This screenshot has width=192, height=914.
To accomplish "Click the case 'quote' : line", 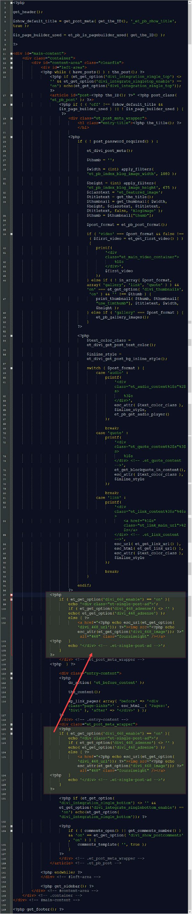I will point(112,433).
